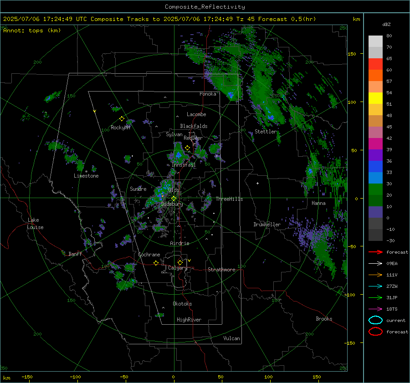Image resolution: width=410 pixels, height=383 pixels.
Task: Pick the magenta dBZ swatch
Action: [x=375, y=144]
